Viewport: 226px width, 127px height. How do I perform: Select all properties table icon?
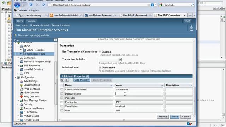[62, 80]
